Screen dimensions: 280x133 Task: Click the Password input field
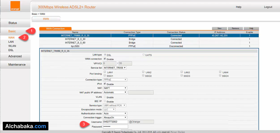[x=116, y=126]
